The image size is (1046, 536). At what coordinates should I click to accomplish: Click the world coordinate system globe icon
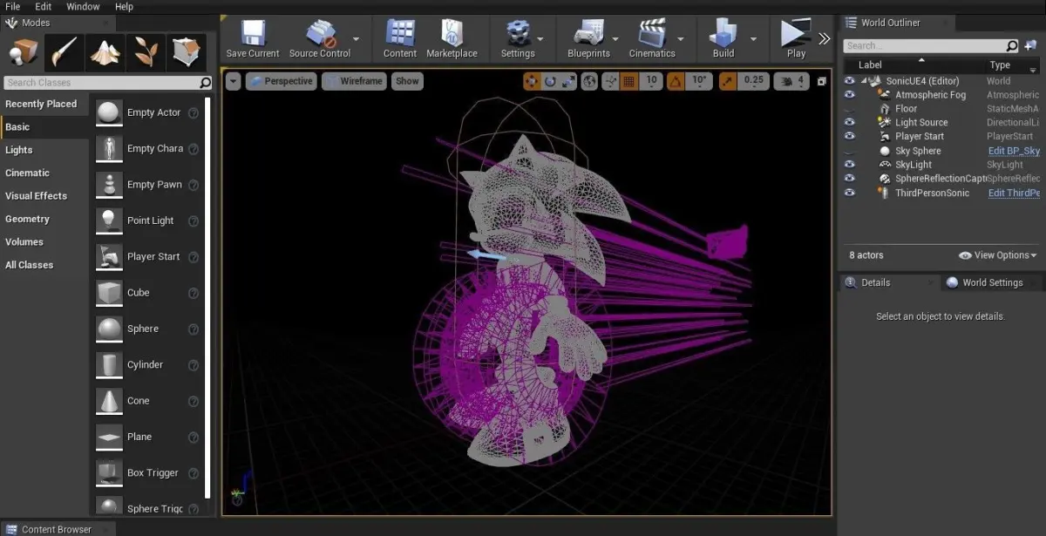590,81
